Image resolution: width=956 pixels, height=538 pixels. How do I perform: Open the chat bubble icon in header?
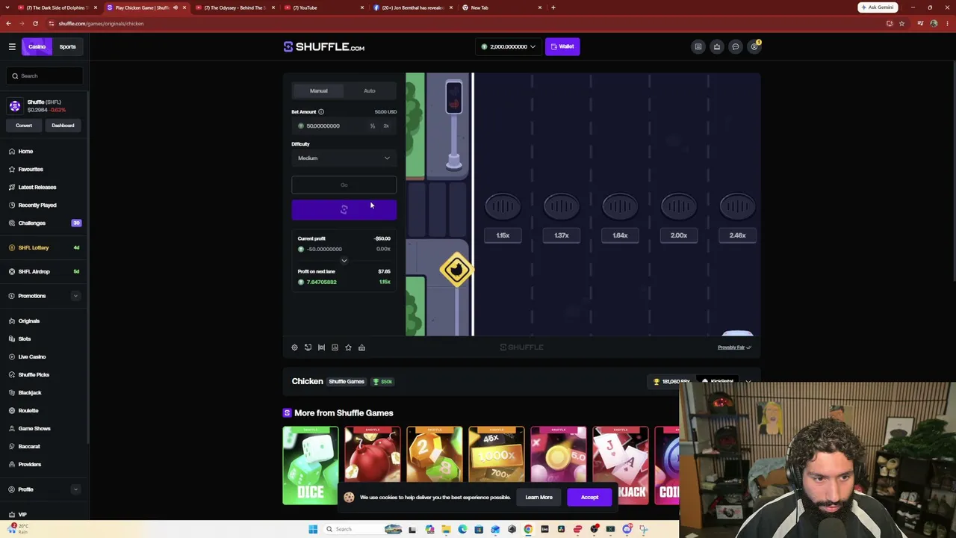tap(736, 46)
